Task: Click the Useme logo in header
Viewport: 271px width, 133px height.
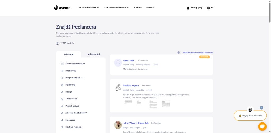Action: tap(62, 8)
